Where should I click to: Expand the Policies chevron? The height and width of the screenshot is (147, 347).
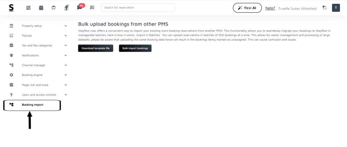point(66,36)
